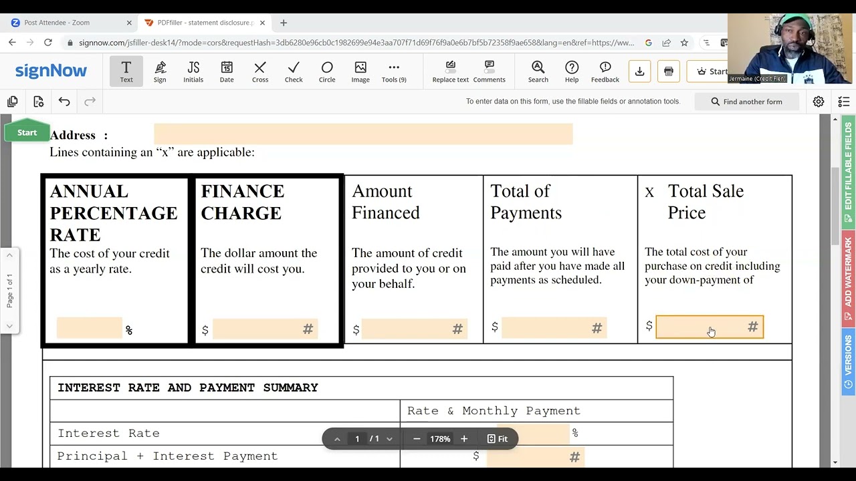The image size is (856, 481).
Task: Click the document search icon under logo
Action: click(38, 102)
